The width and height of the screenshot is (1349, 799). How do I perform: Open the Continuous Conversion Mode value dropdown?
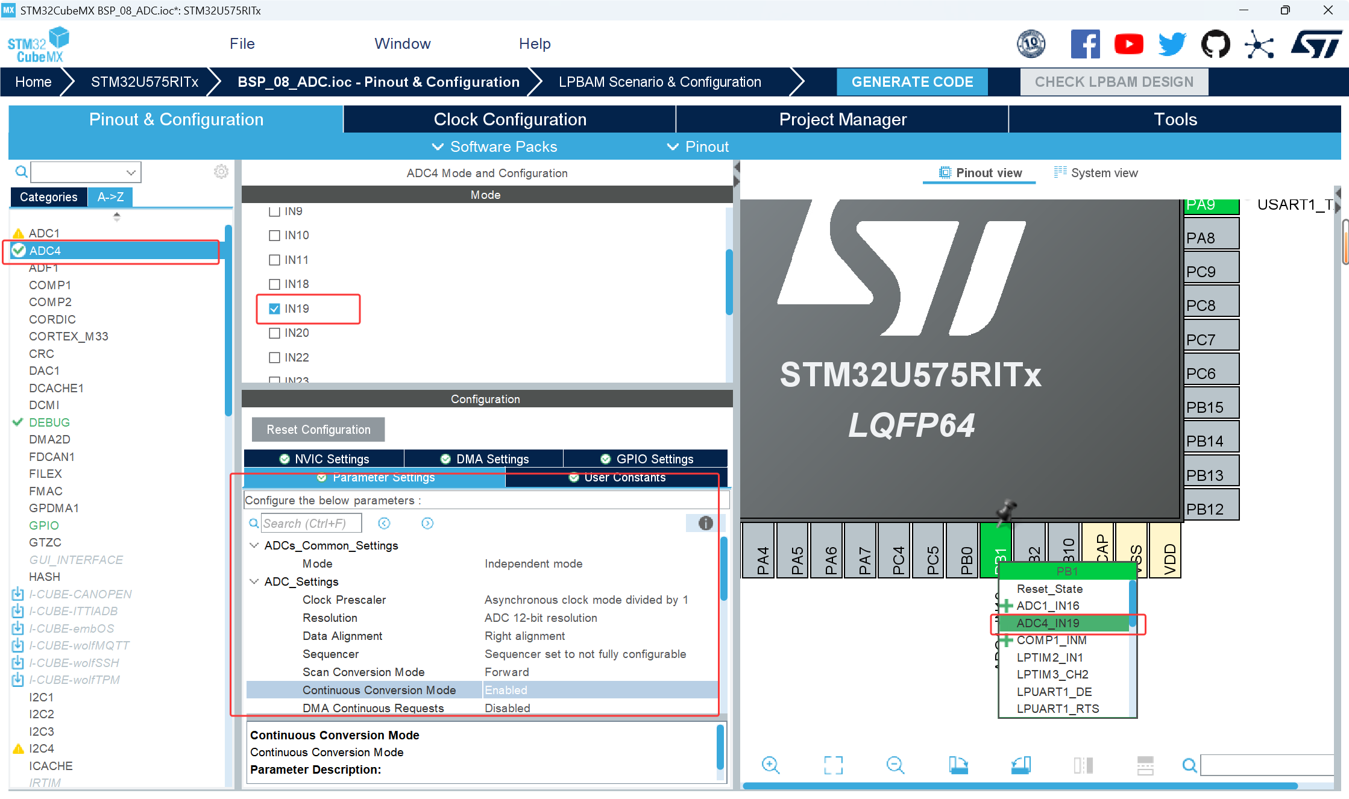pyautogui.click(x=600, y=690)
